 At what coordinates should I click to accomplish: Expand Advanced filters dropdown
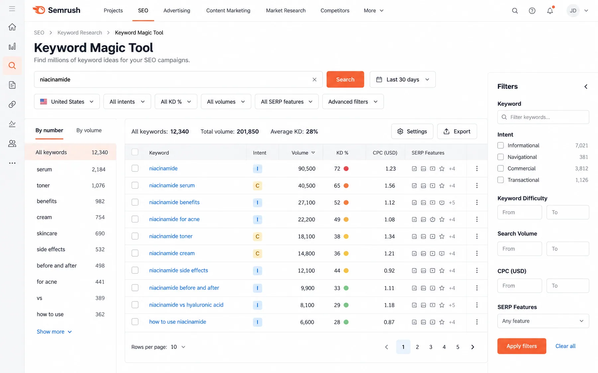click(x=353, y=101)
